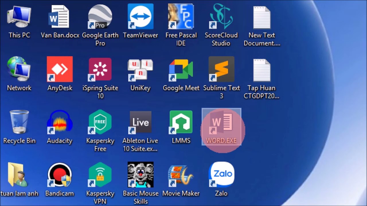Click the ScoreCloud Studio shortcut
Viewport: 367px width, 206px height.
pos(221,25)
